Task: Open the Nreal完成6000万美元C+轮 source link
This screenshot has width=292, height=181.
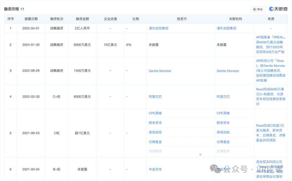Action: [271, 97]
